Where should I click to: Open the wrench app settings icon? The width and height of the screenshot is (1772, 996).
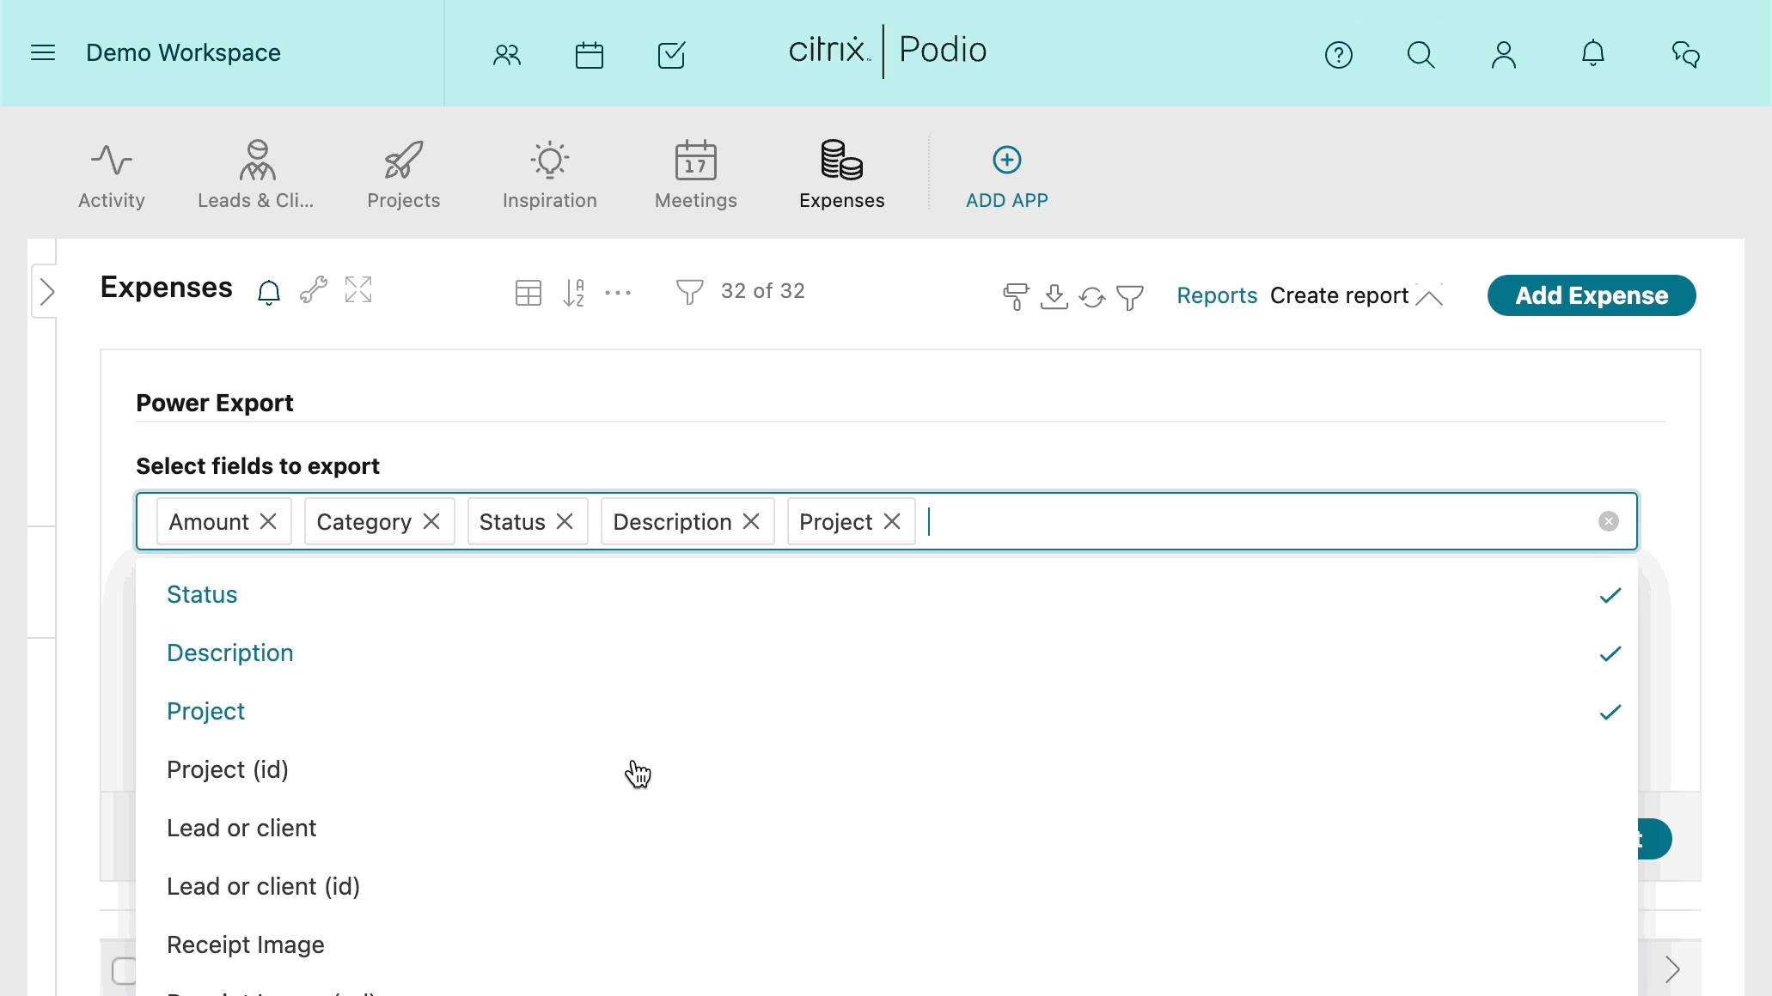pyautogui.click(x=314, y=290)
